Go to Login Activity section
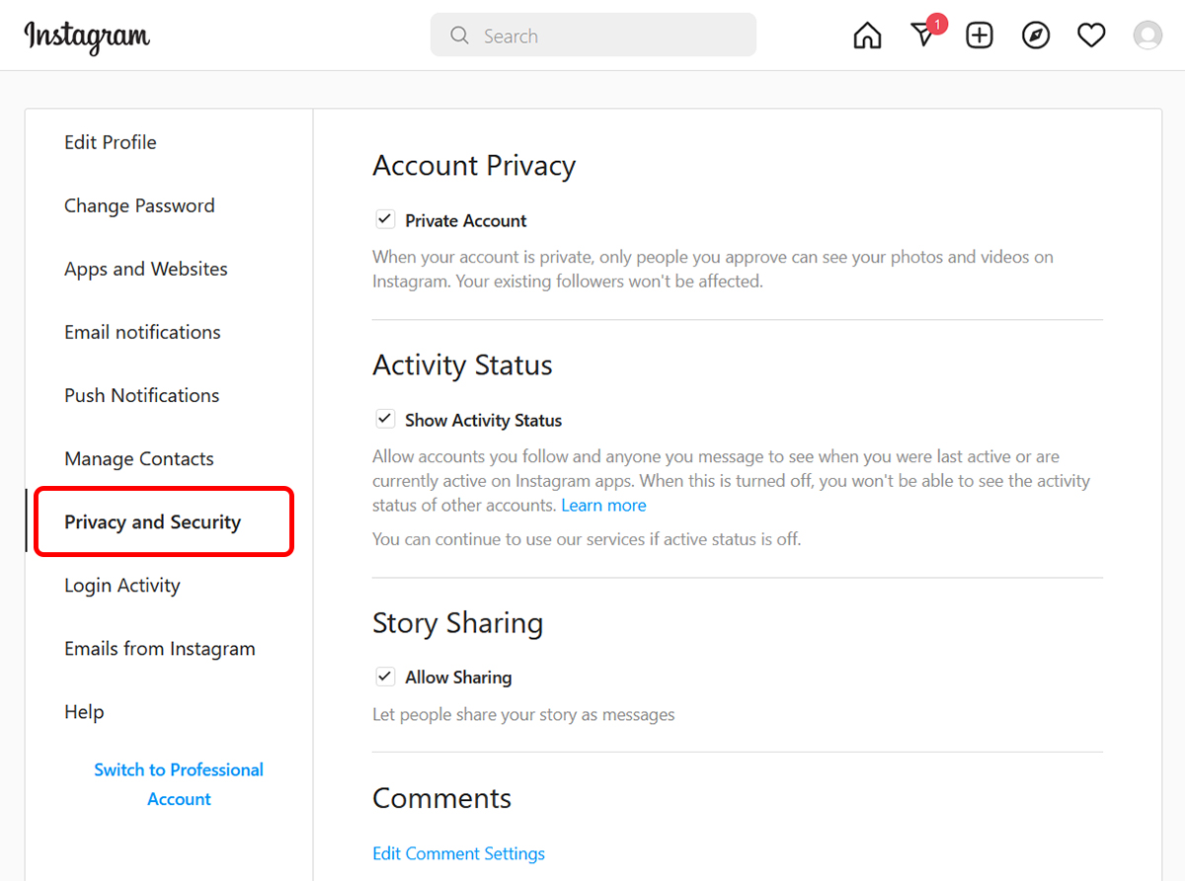1185x881 pixels. [122, 586]
